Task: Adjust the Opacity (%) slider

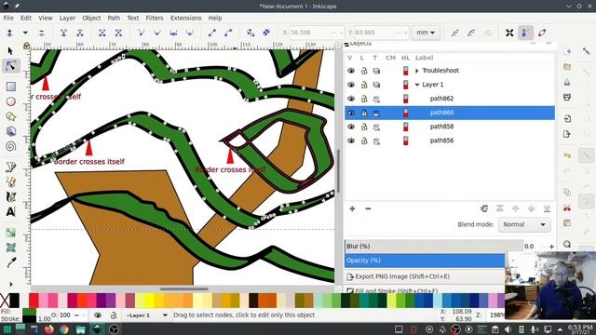Action: click(x=425, y=261)
